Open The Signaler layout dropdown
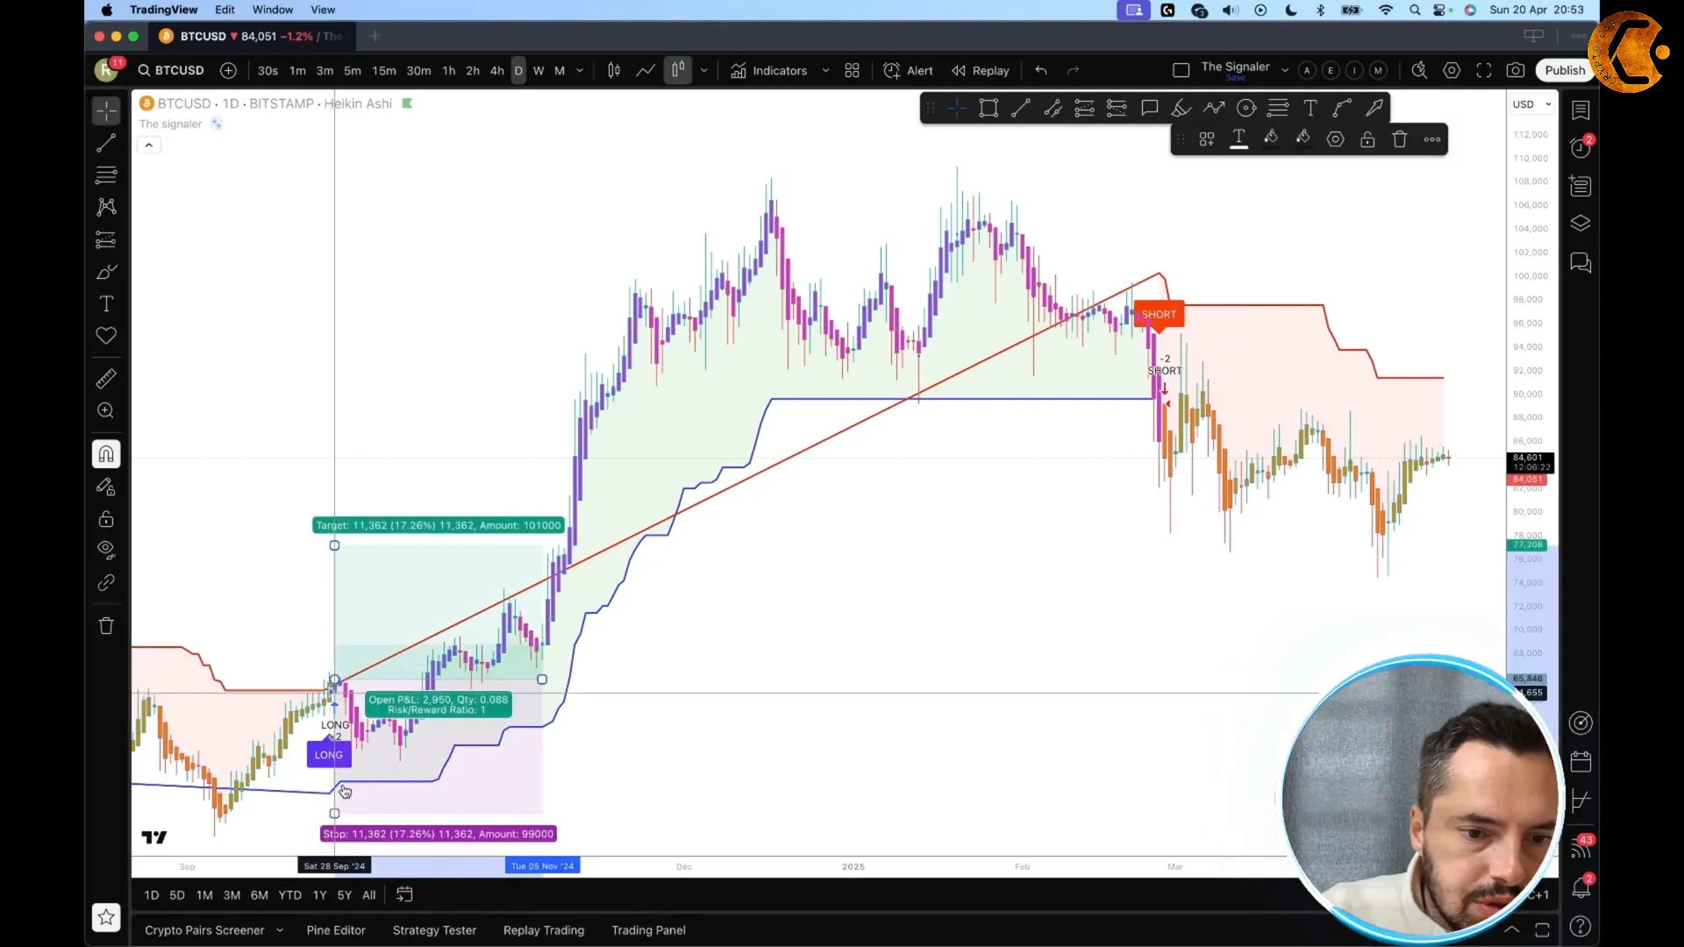Image resolution: width=1684 pixels, height=947 pixels. coord(1285,70)
